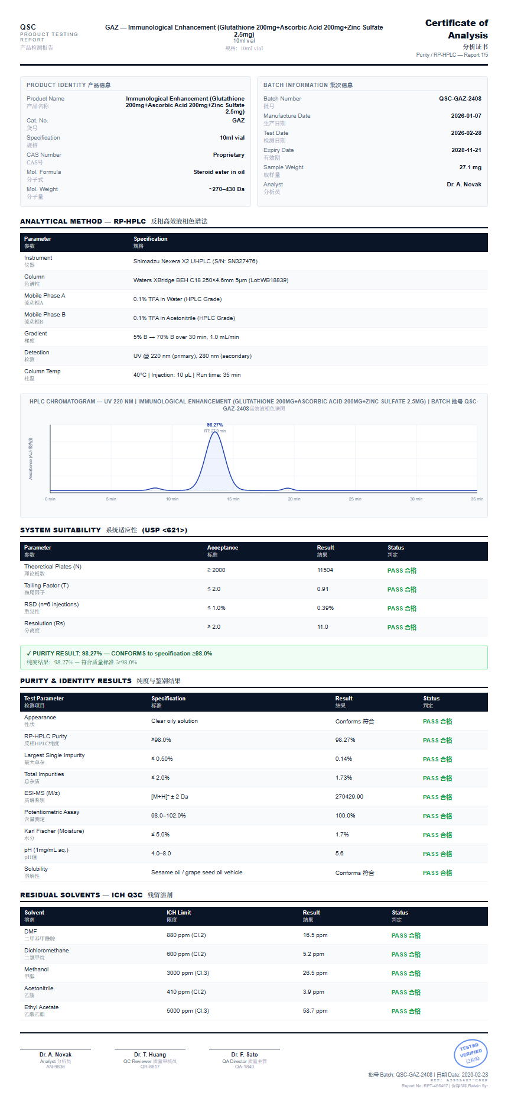Viewport: 508px width, 1105px height.
Task: Click Dichloromethane result '5.2 ppm'
Action: (314, 954)
